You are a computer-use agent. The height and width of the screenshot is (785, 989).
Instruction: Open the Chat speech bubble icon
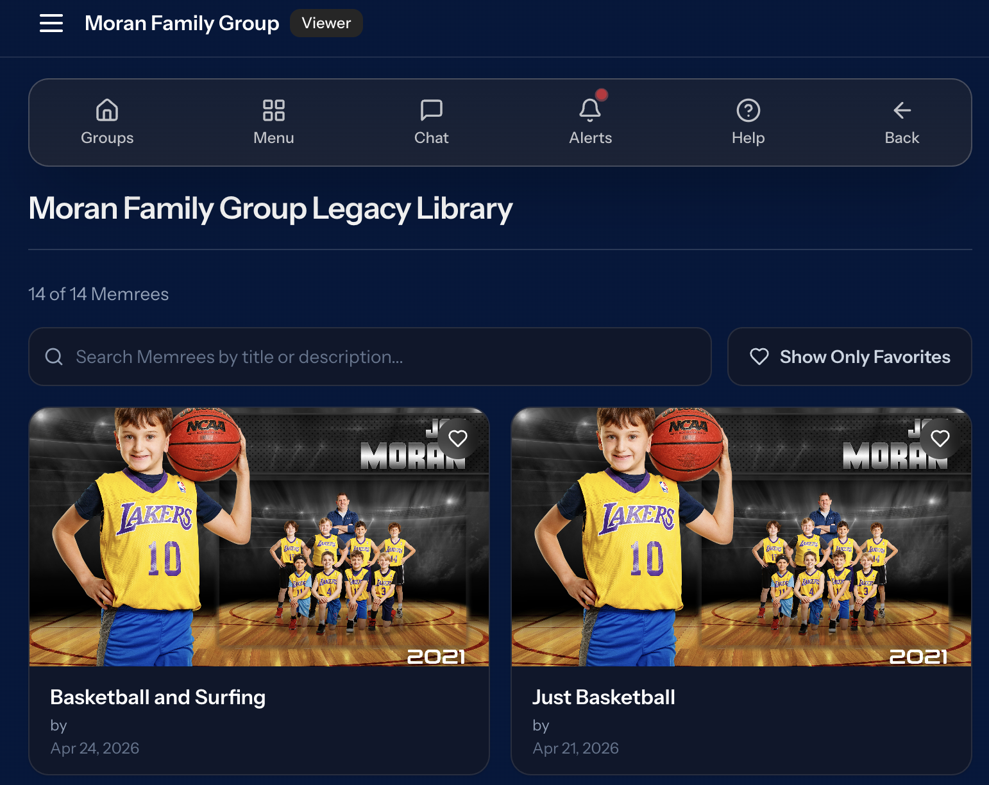point(432,110)
